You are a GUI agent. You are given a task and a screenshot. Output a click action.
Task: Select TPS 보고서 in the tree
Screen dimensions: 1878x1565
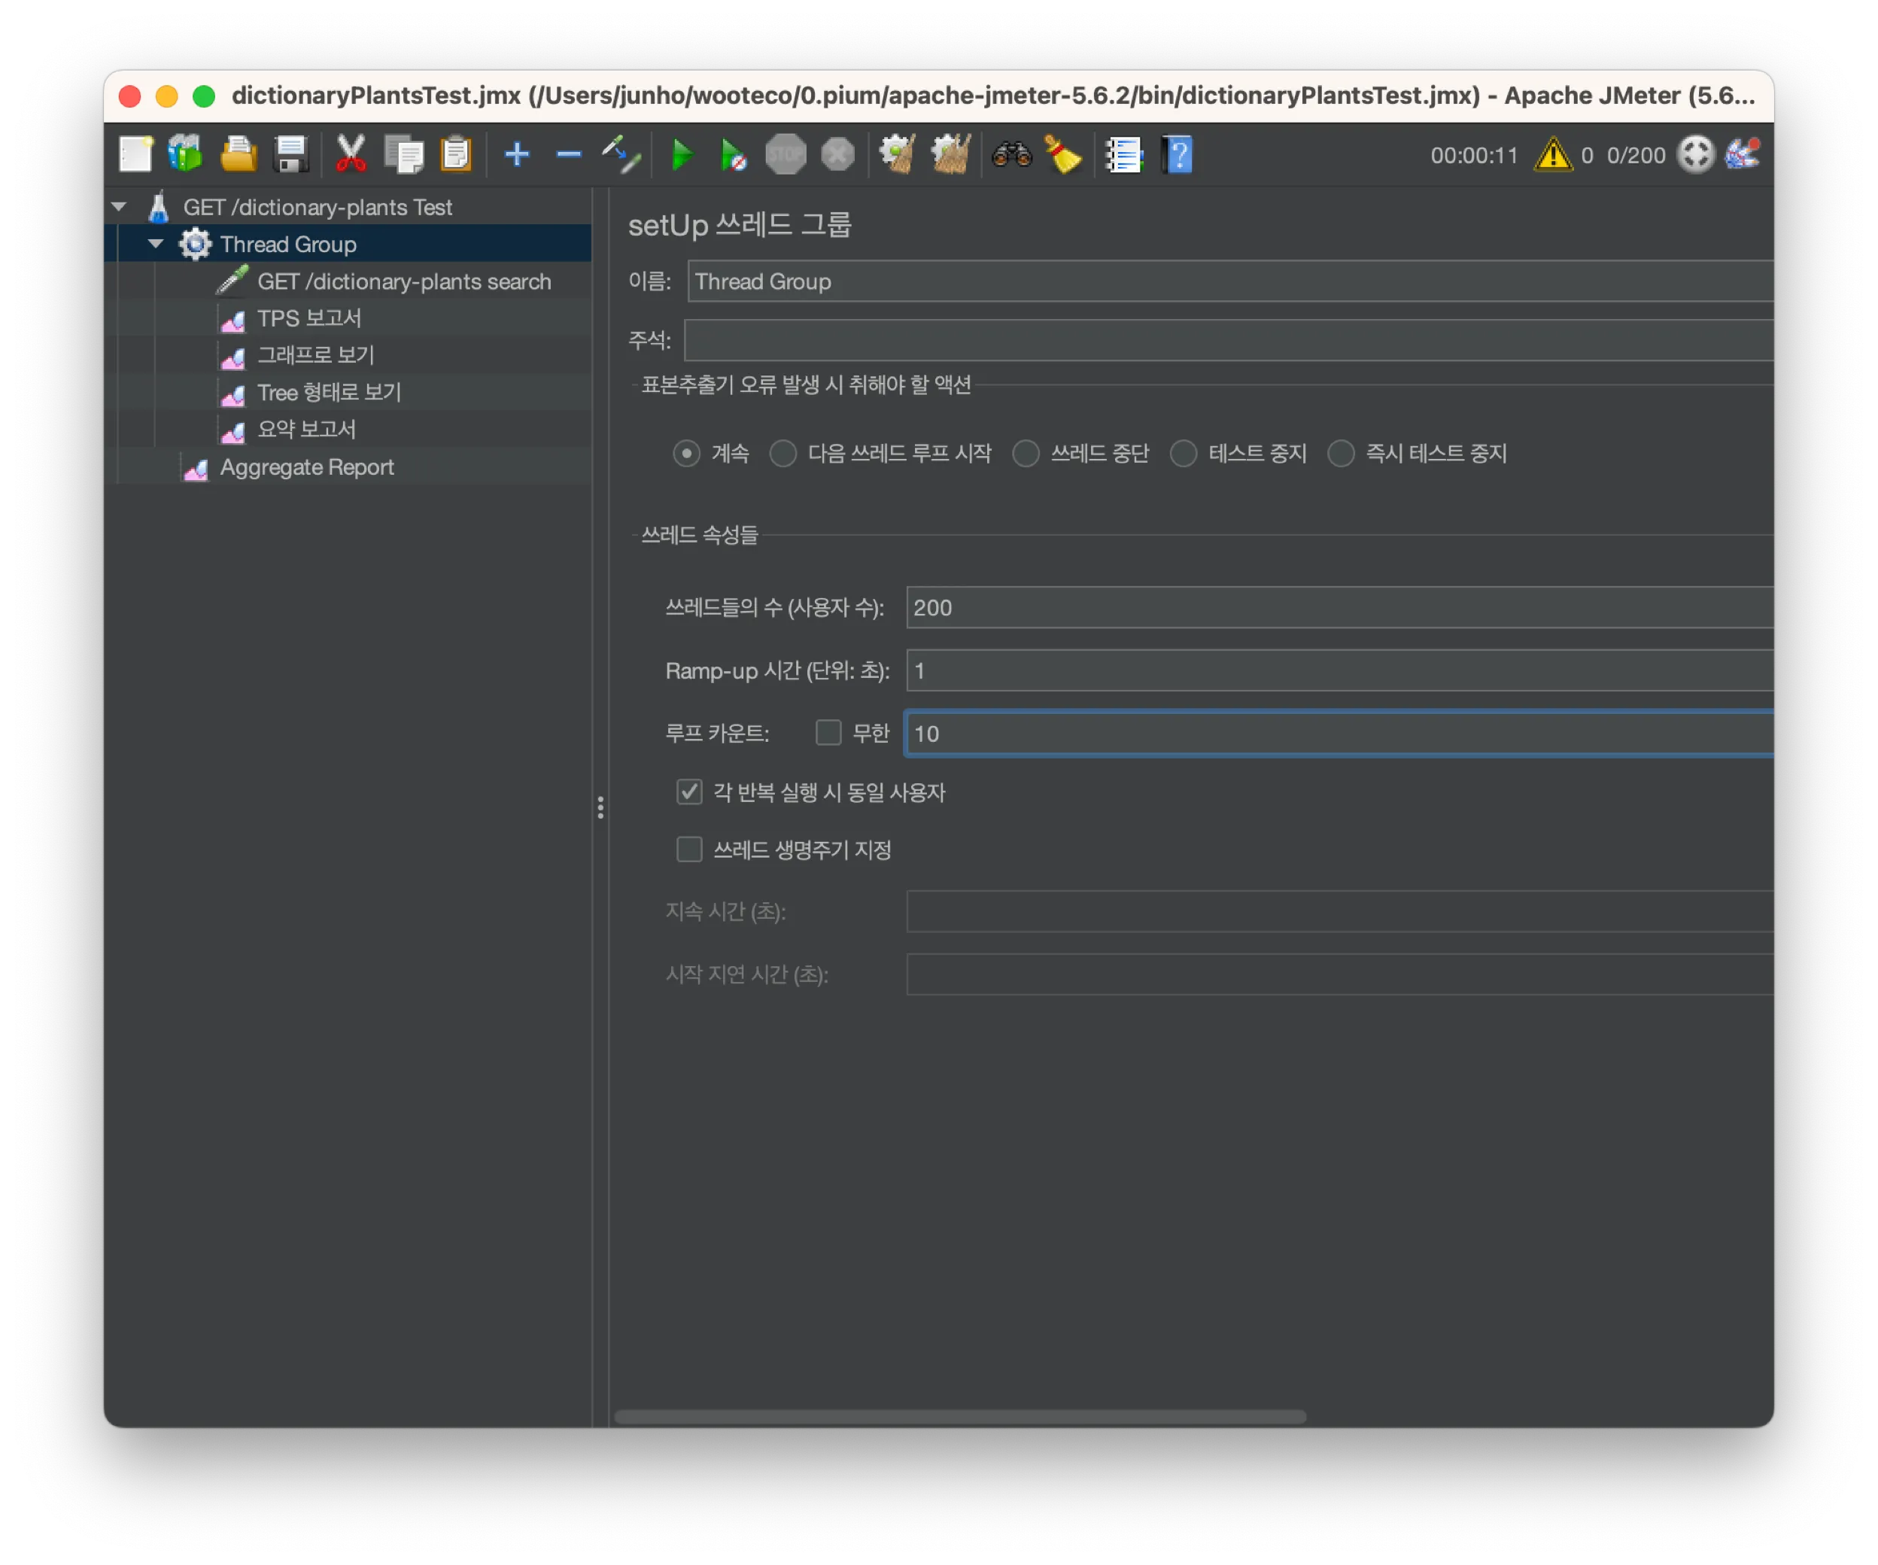[x=308, y=318]
